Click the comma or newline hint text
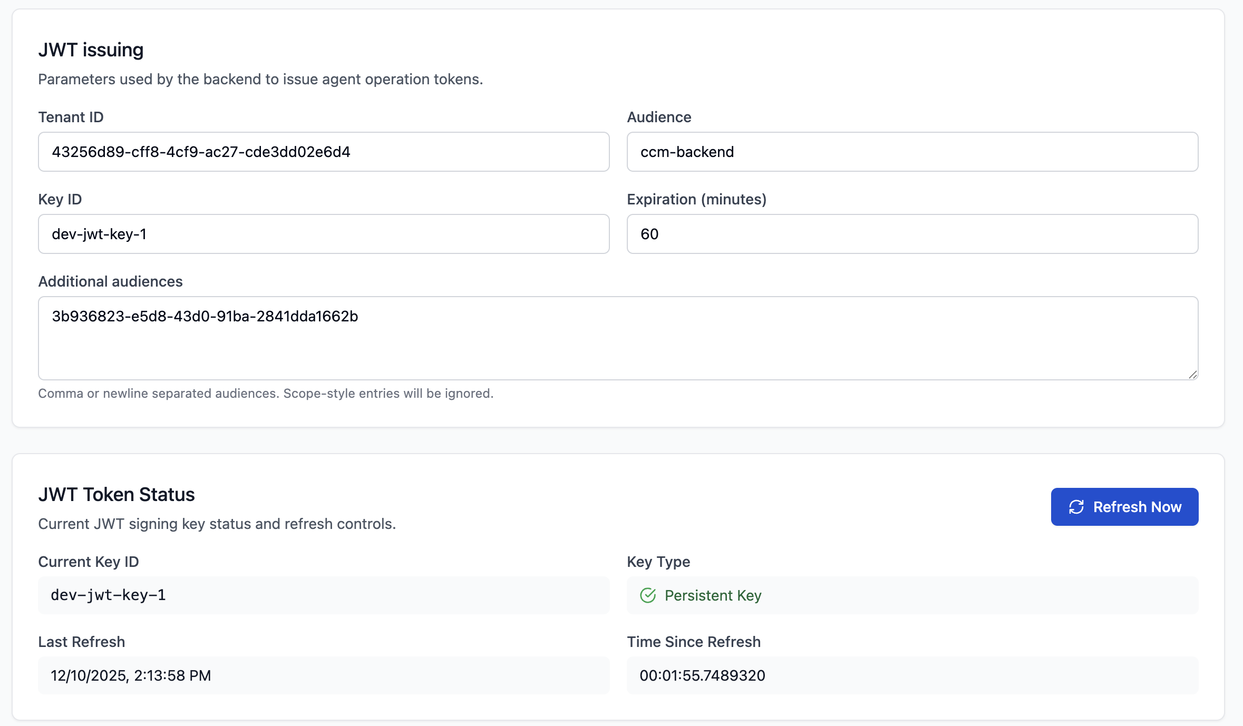The image size is (1243, 726). [266, 394]
